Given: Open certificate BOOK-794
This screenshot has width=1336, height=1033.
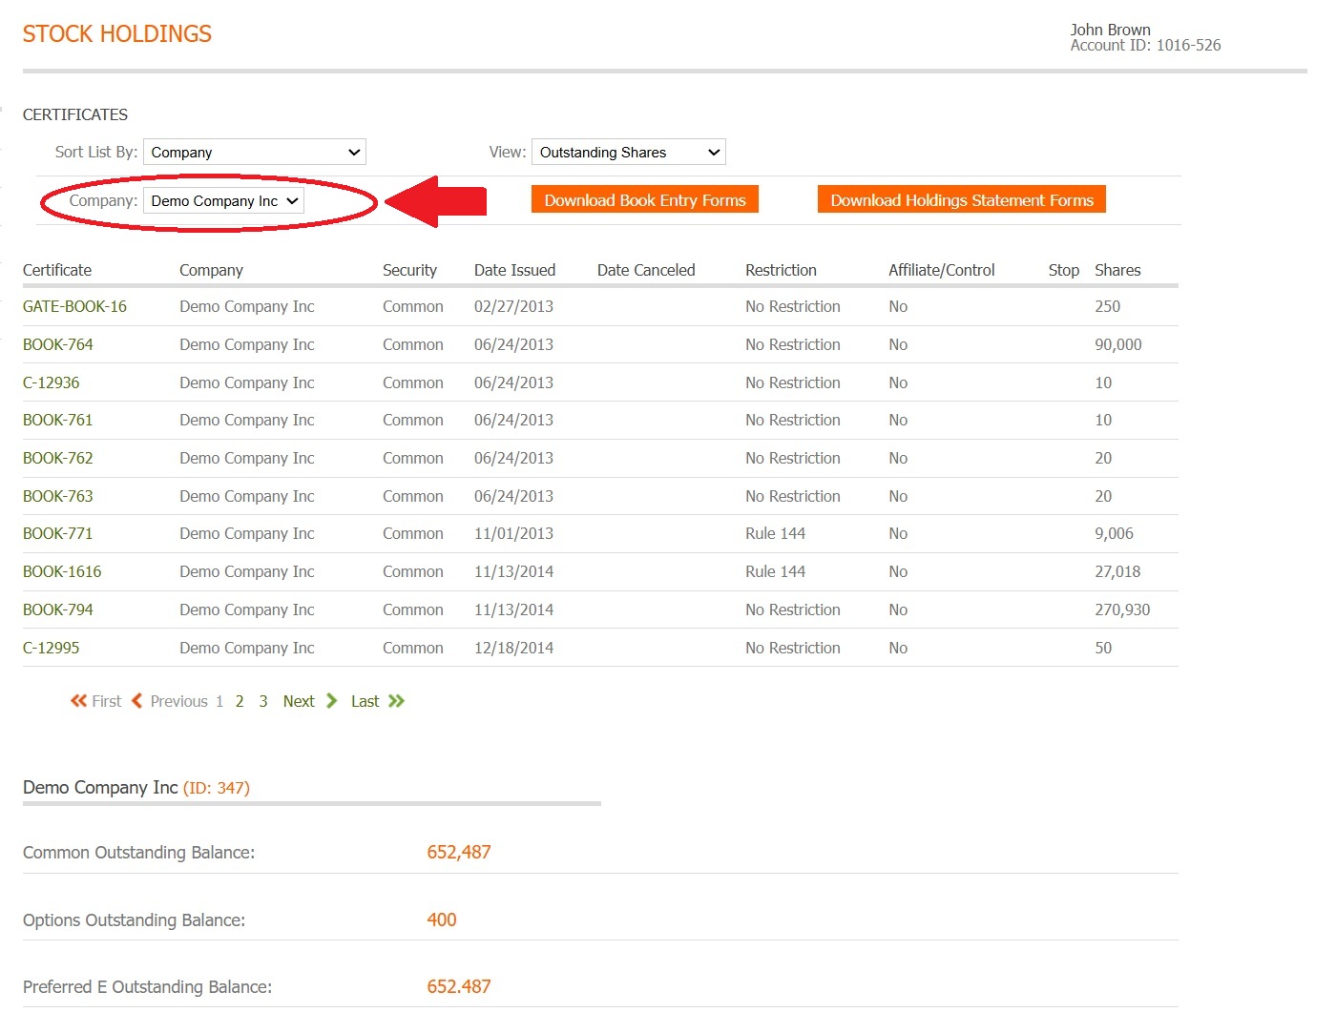Looking at the screenshot, I should coord(58,610).
